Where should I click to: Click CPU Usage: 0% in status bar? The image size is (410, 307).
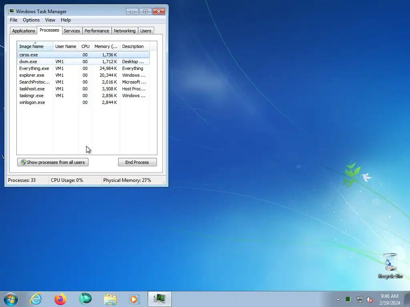pyautogui.click(x=67, y=180)
